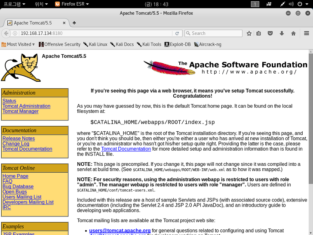The width and height of the screenshot is (313, 235).
Task: Open Release Notes link
Action: [x=18, y=138]
